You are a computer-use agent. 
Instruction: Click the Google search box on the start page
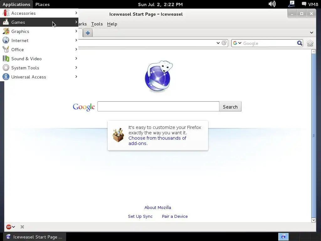coord(158,106)
